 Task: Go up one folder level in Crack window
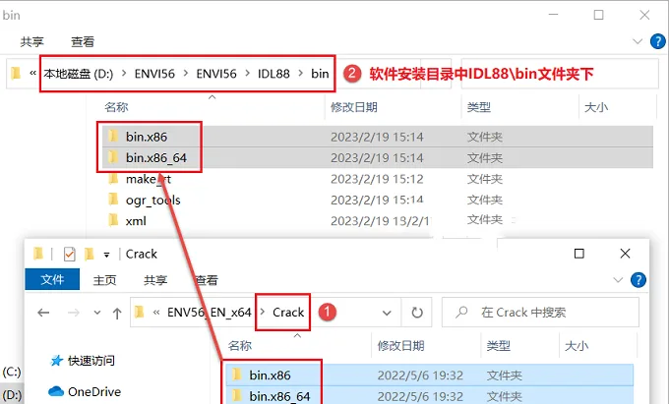click(x=117, y=314)
